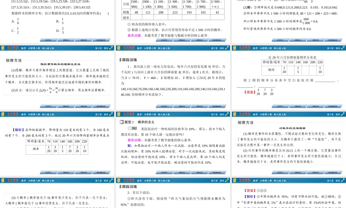Click the 素养点睛 text on 例2 slide

(x=134, y=140)
